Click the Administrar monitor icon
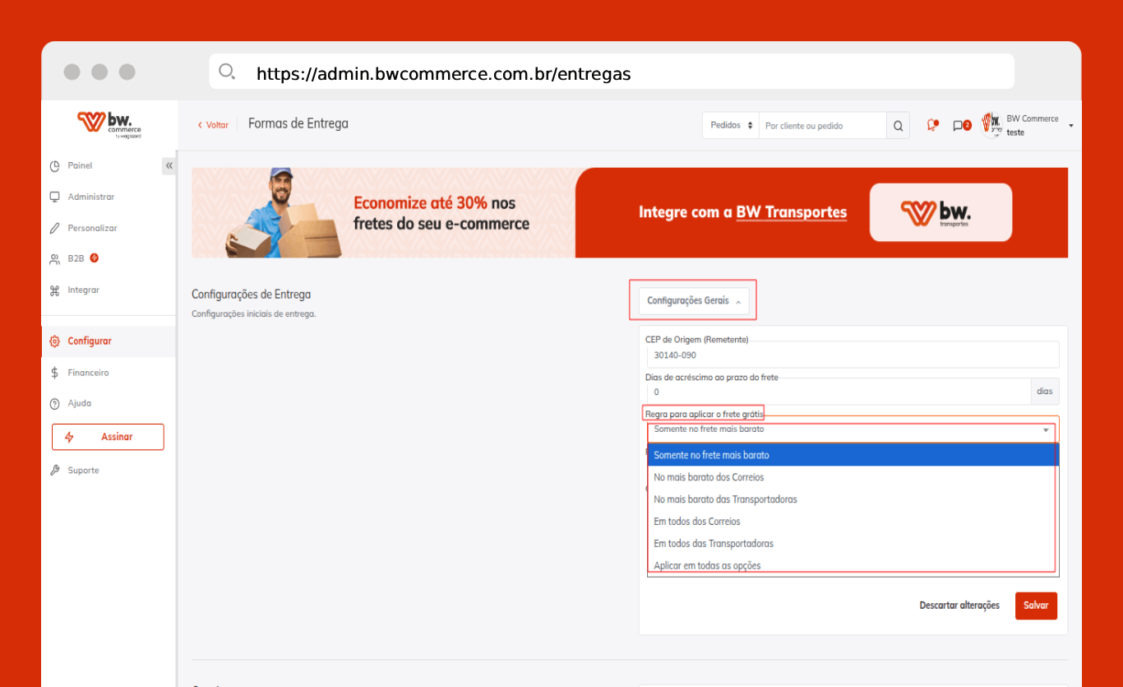The height and width of the screenshot is (687, 1123). [55, 197]
